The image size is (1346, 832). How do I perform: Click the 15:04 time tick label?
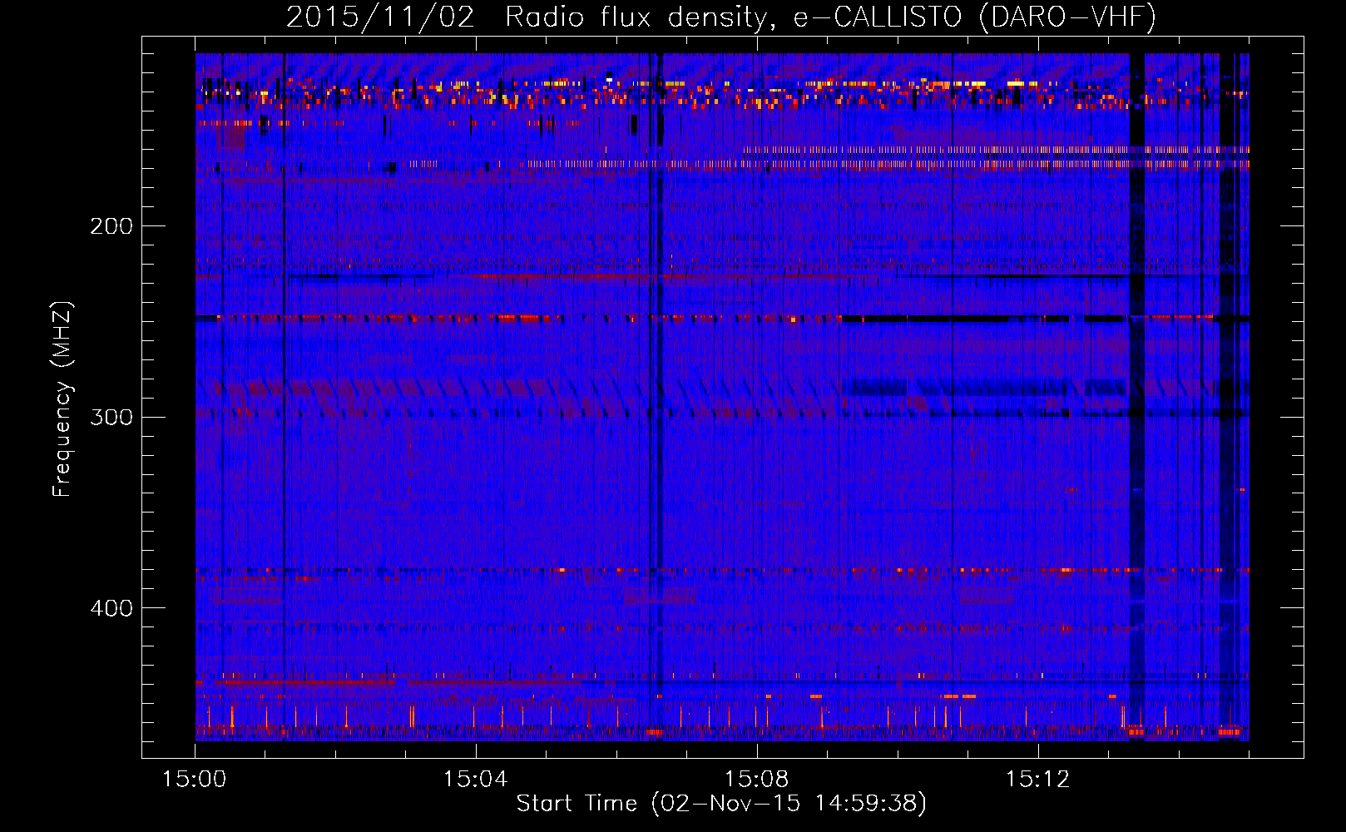(475, 780)
